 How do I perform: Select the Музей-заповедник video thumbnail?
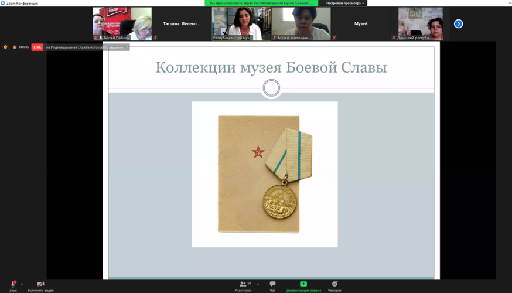301,23
